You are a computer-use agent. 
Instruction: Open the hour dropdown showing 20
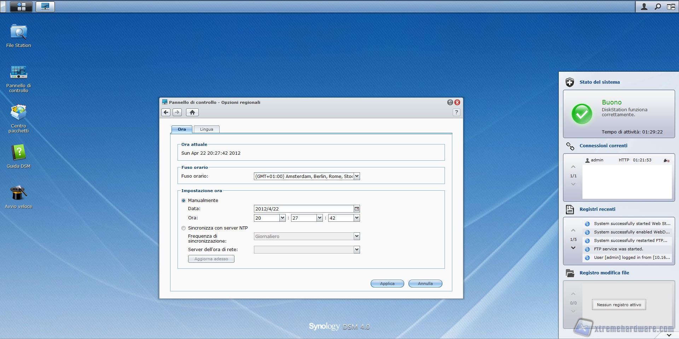click(x=282, y=218)
